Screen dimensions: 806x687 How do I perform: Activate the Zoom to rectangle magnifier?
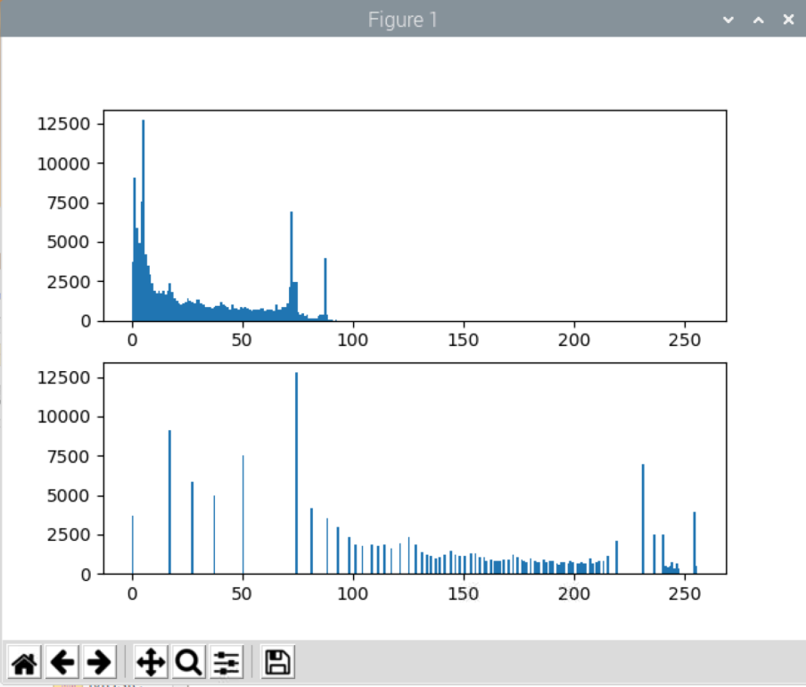(x=189, y=662)
